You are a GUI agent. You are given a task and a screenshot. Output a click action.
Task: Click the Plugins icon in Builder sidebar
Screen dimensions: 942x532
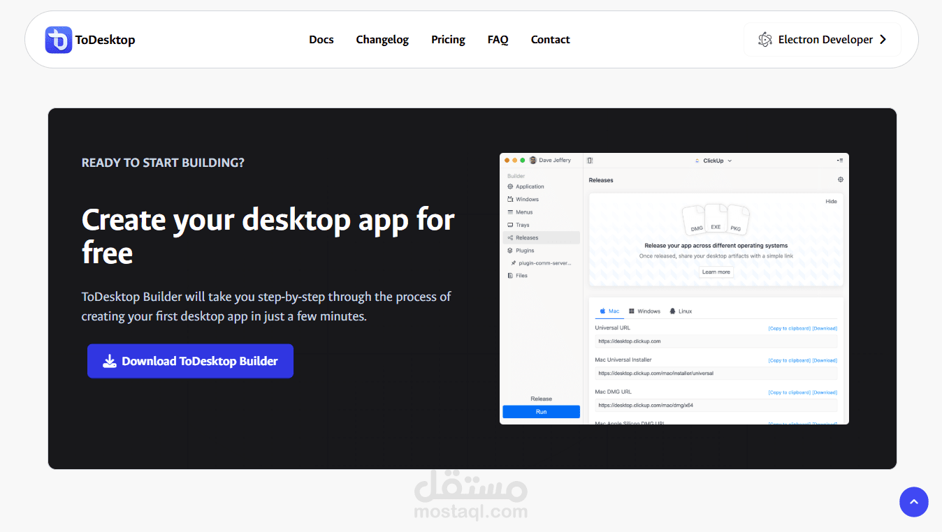tap(510, 250)
